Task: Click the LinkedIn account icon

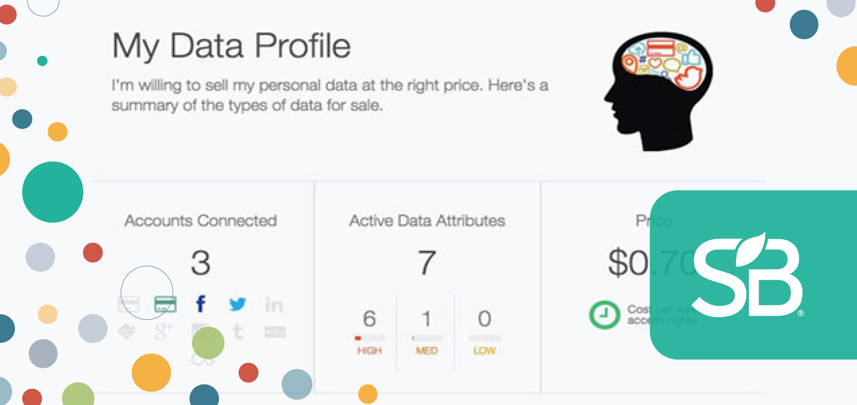Action: [275, 304]
